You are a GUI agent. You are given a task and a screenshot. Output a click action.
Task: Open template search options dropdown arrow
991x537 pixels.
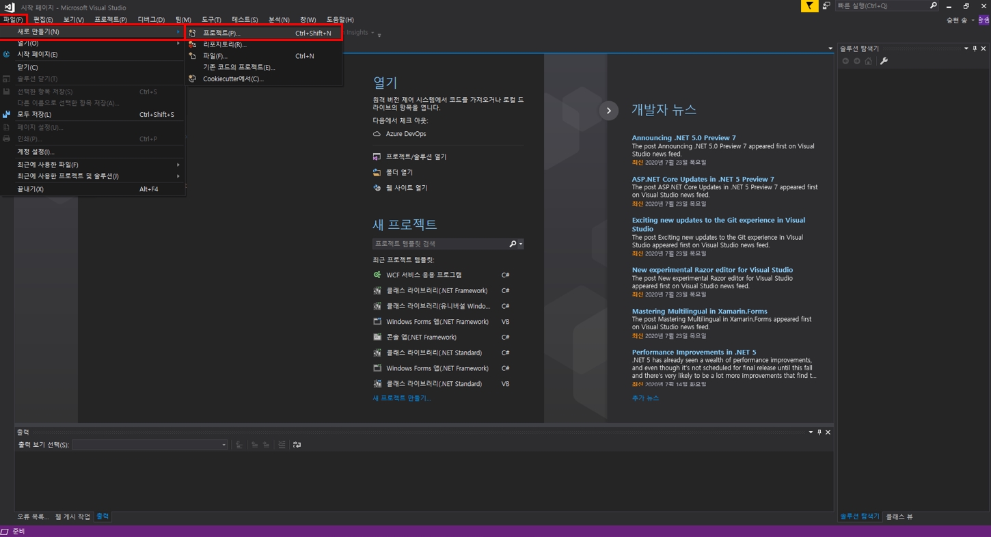521,244
